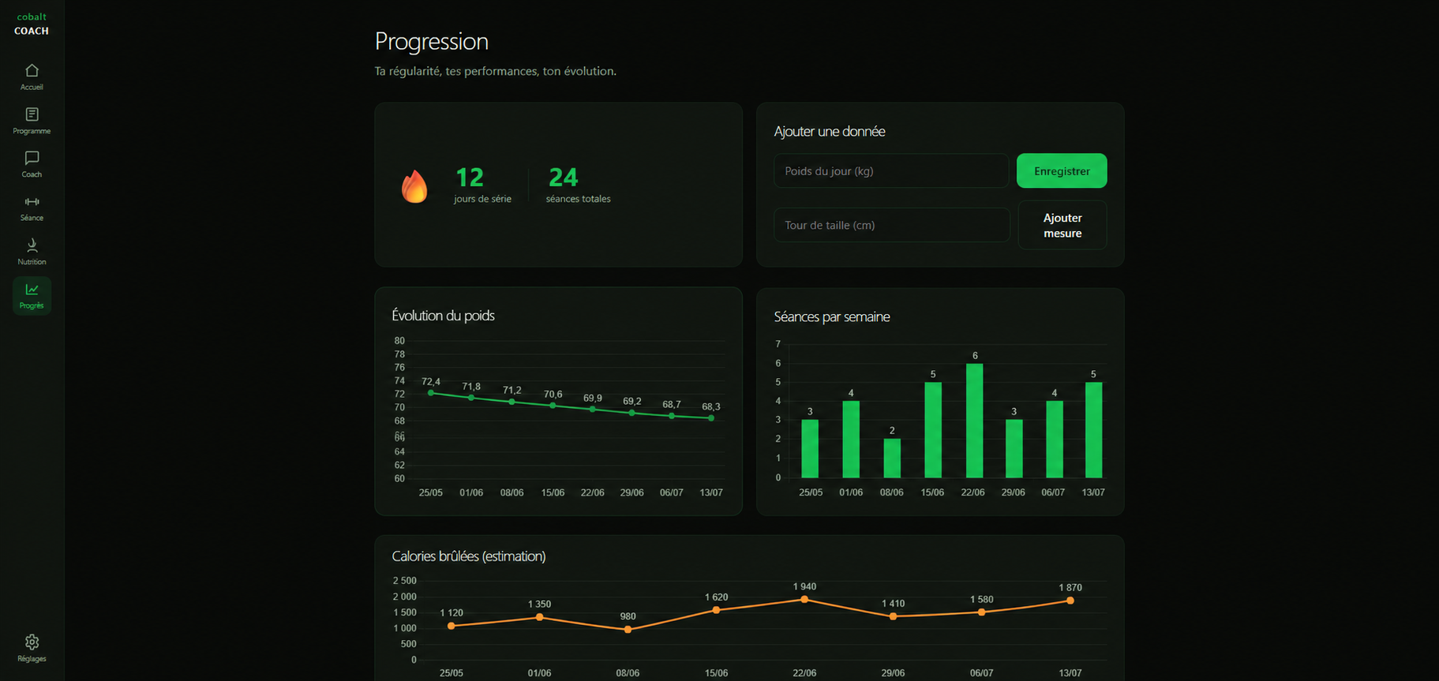Click the 01/06 sessions bar
This screenshot has height=681, width=1439.
pos(851,440)
